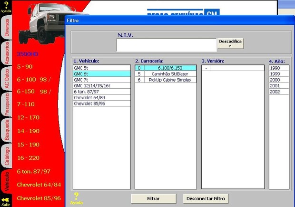
Task: Open the AC Delco tab
Action: click(x=6, y=79)
